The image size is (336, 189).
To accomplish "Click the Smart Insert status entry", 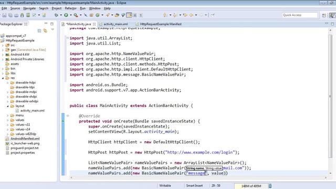I will pyautogui.click(x=194, y=185).
